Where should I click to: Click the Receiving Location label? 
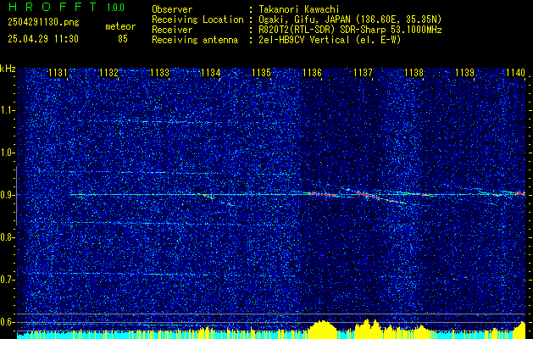[x=197, y=20]
